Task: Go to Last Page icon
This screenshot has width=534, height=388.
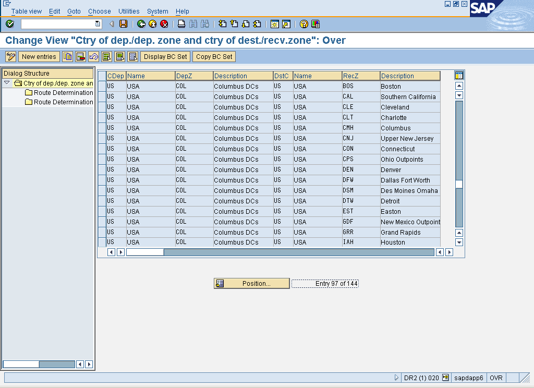Action: pos(257,24)
